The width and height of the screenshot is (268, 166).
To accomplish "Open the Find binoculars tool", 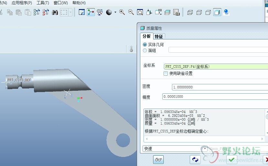I will click(x=55, y=12).
